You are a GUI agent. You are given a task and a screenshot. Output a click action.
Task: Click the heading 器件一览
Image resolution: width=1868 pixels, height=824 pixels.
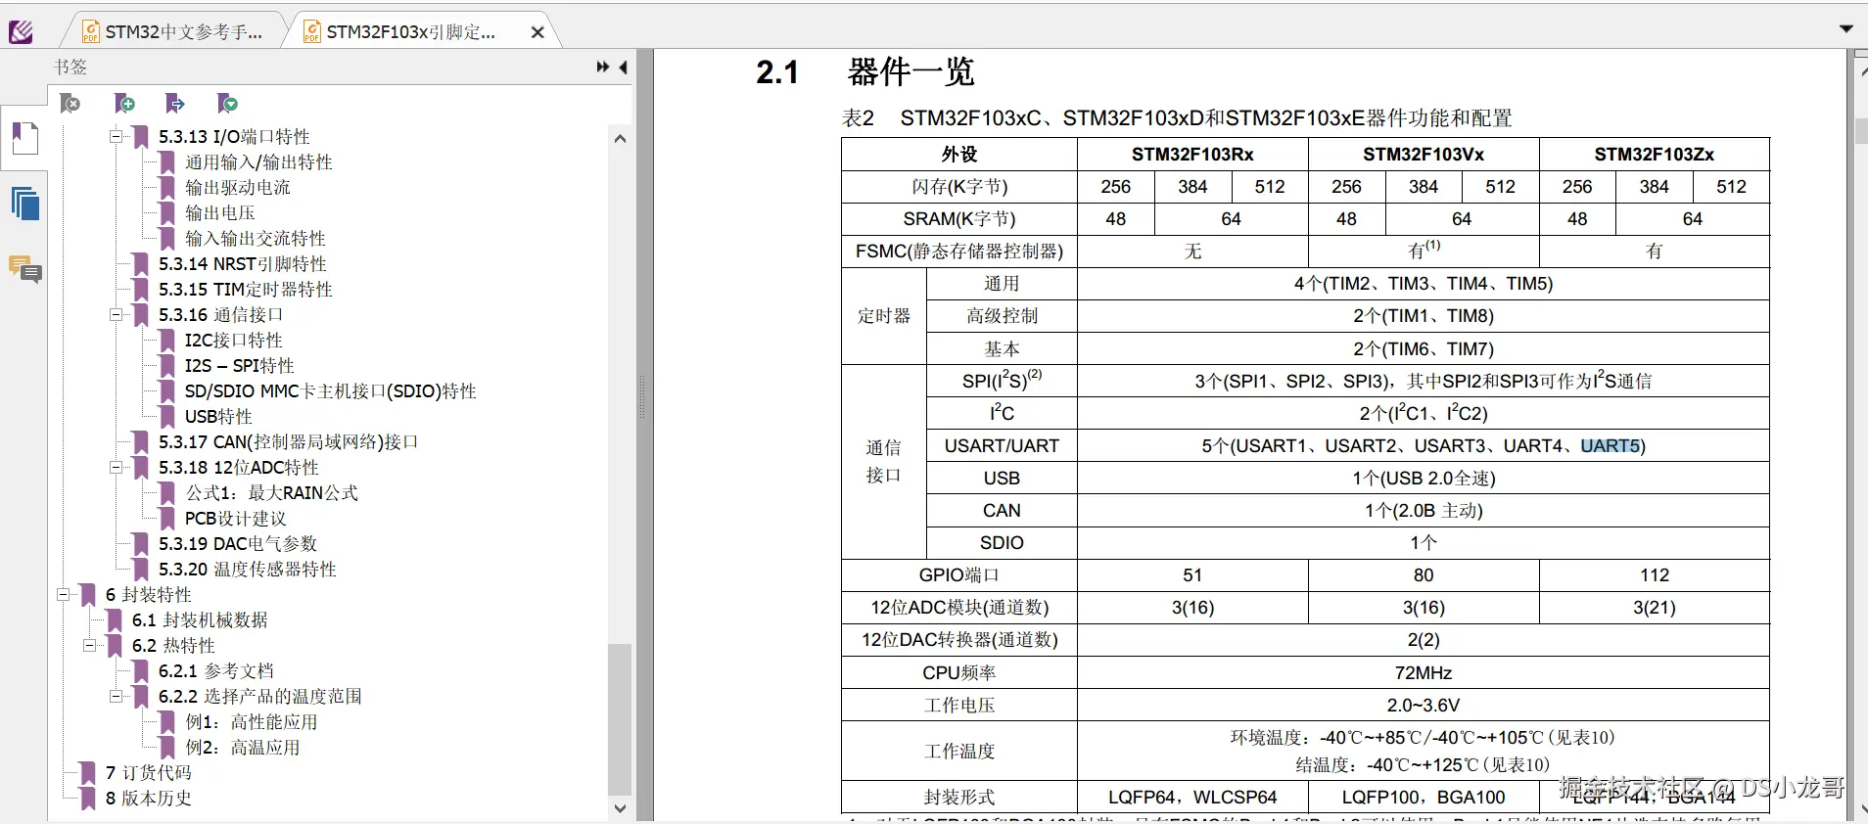911,71
